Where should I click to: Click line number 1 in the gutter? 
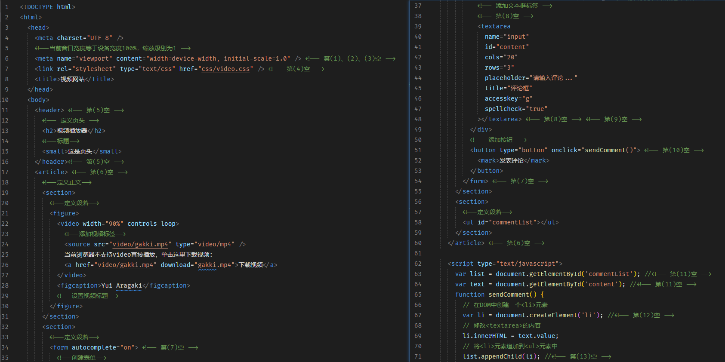click(6, 7)
